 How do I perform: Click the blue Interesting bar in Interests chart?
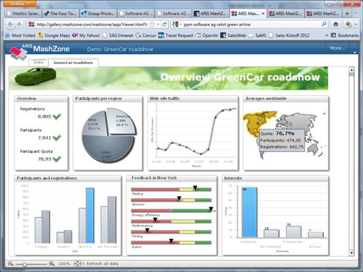point(249,212)
